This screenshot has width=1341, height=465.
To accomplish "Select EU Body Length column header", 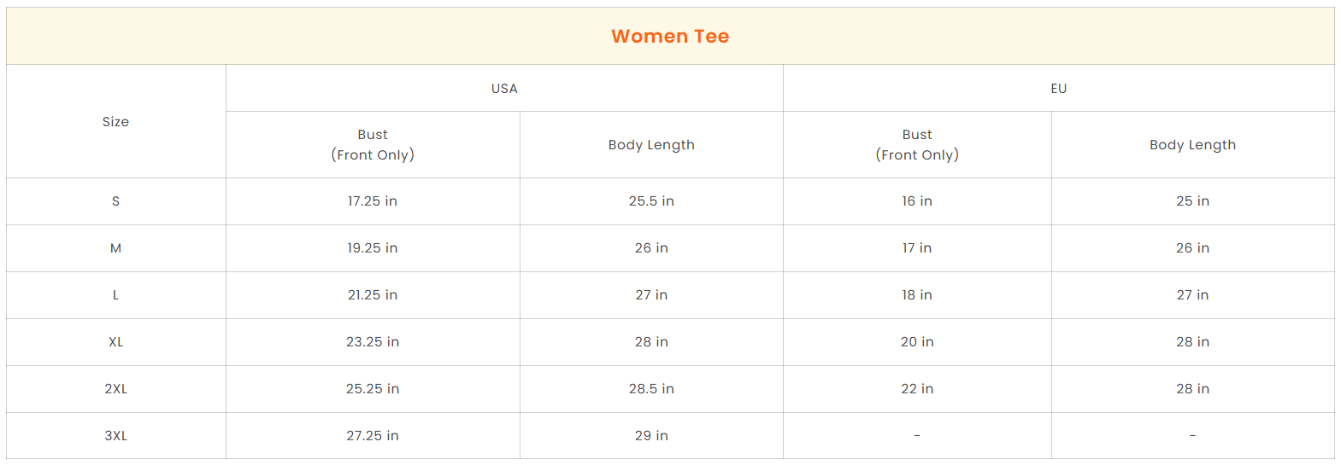I will tap(1192, 144).
